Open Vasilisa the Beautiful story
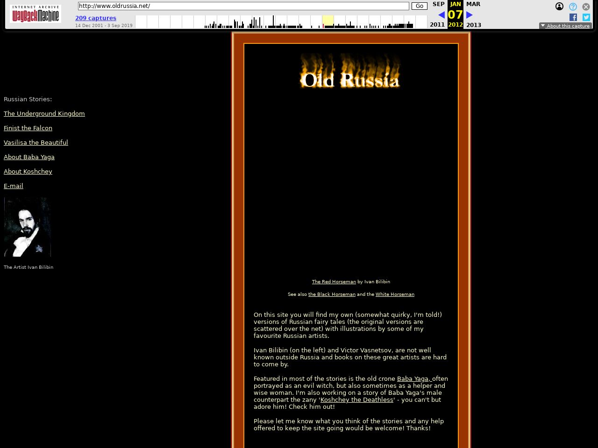 36,143
